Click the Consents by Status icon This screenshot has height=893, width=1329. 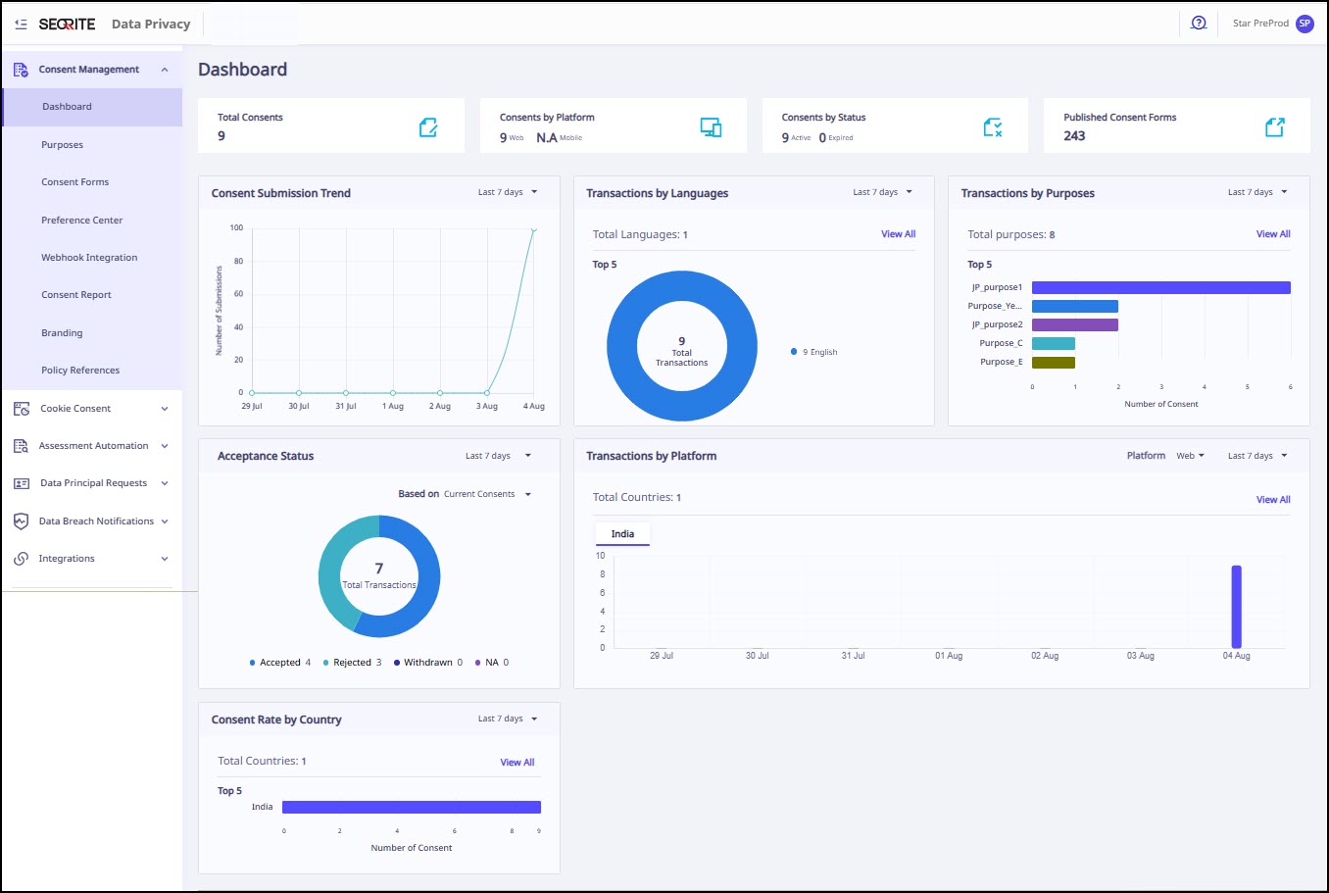coord(993,127)
